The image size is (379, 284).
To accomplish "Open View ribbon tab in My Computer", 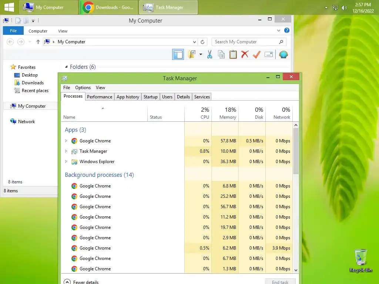I will click(63, 31).
